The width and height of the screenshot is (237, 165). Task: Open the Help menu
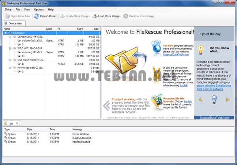coord(51,9)
